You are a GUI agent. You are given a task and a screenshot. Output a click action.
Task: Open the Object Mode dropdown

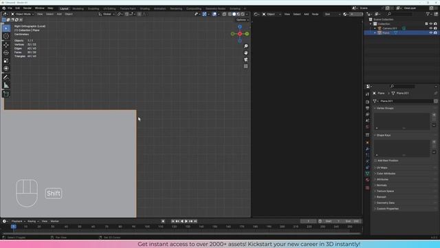(22, 14)
